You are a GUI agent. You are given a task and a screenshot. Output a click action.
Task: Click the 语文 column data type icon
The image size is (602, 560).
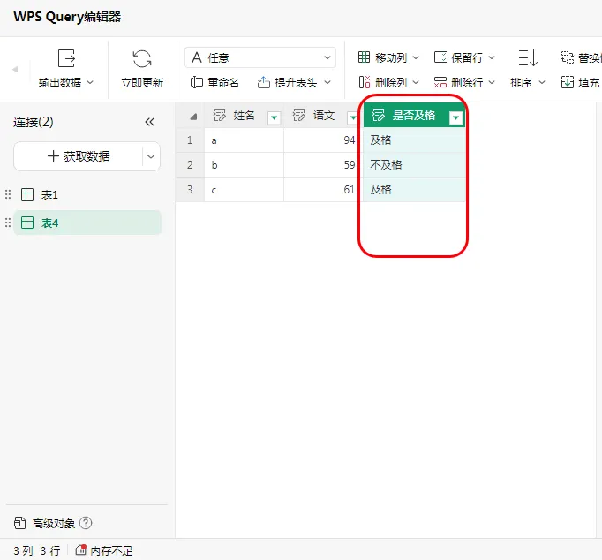pos(299,115)
